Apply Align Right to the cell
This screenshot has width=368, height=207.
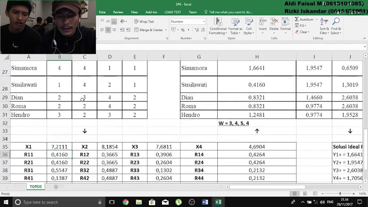114,30
